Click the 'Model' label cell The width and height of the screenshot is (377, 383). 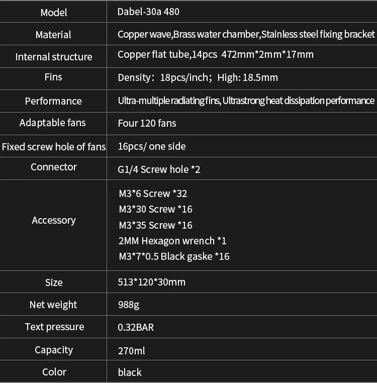[x=53, y=13]
